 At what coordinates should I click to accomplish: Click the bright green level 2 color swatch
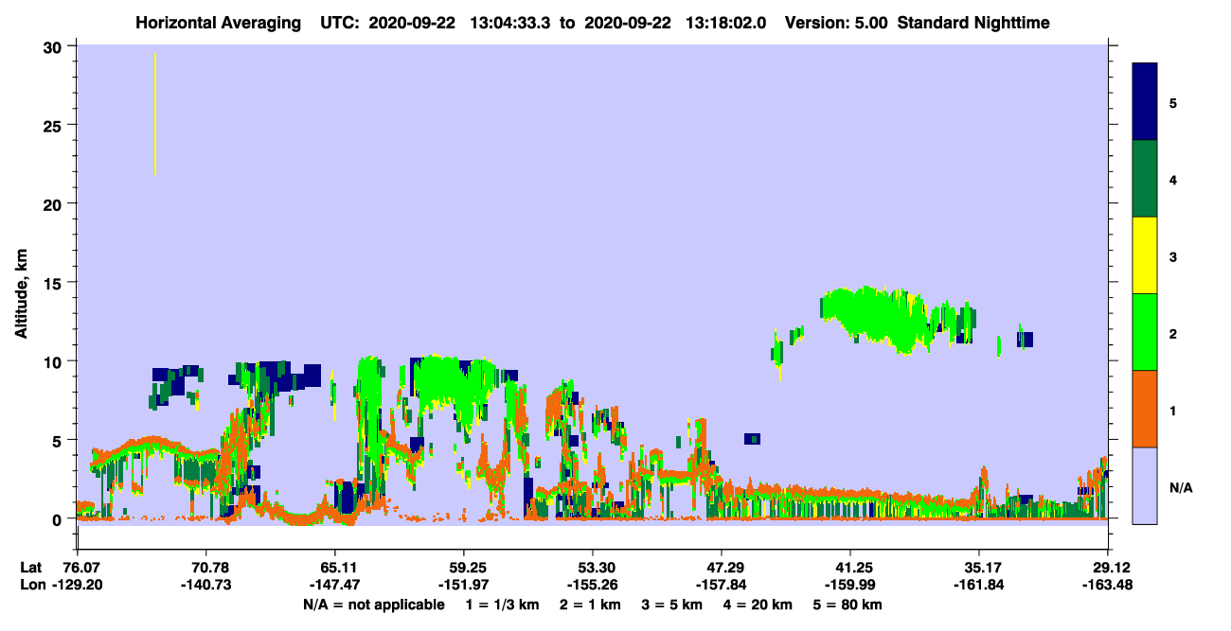coord(1145,332)
